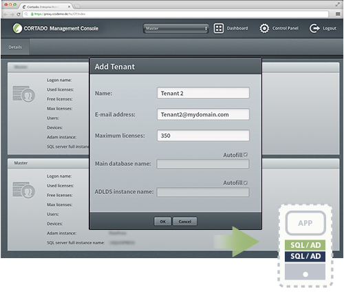This screenshot has height=296, width=344.
Task: Select the Details tab
Action: (x=15, y=47)
